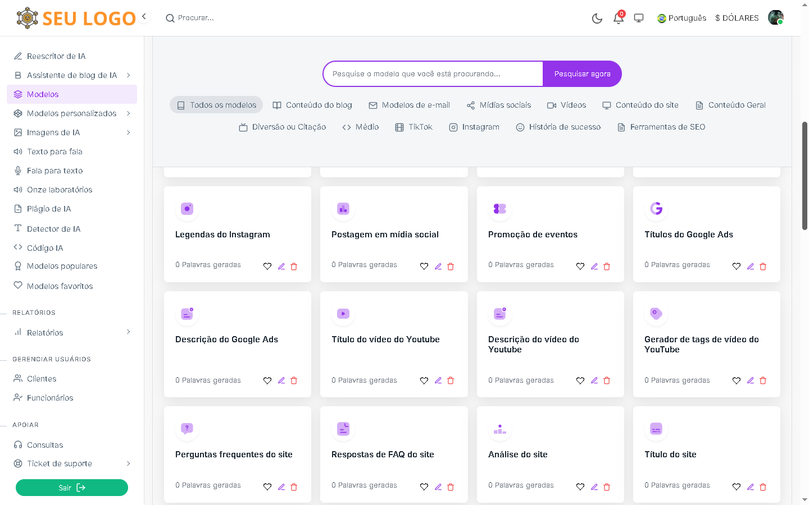Click the green Sair logout button
The width and height of the screenshot is (809, 505).
(72, 488)
